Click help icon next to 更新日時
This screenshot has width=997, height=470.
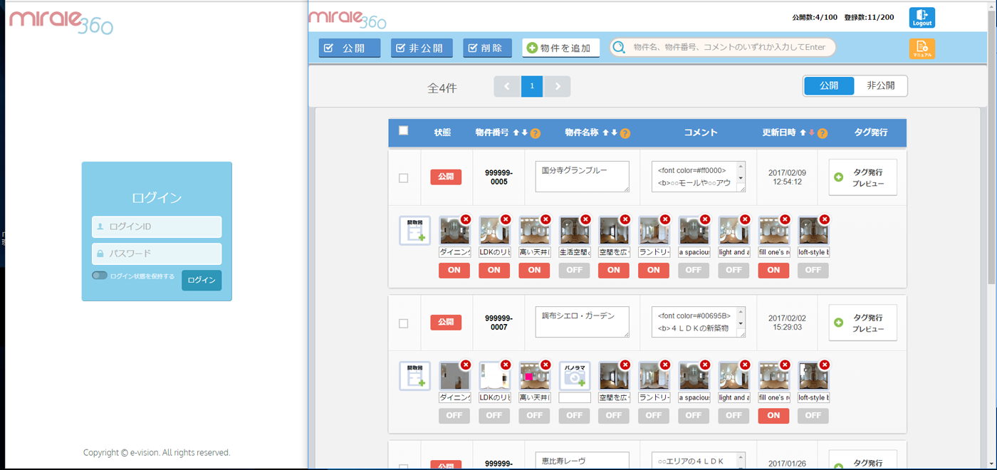coord(823,133)
